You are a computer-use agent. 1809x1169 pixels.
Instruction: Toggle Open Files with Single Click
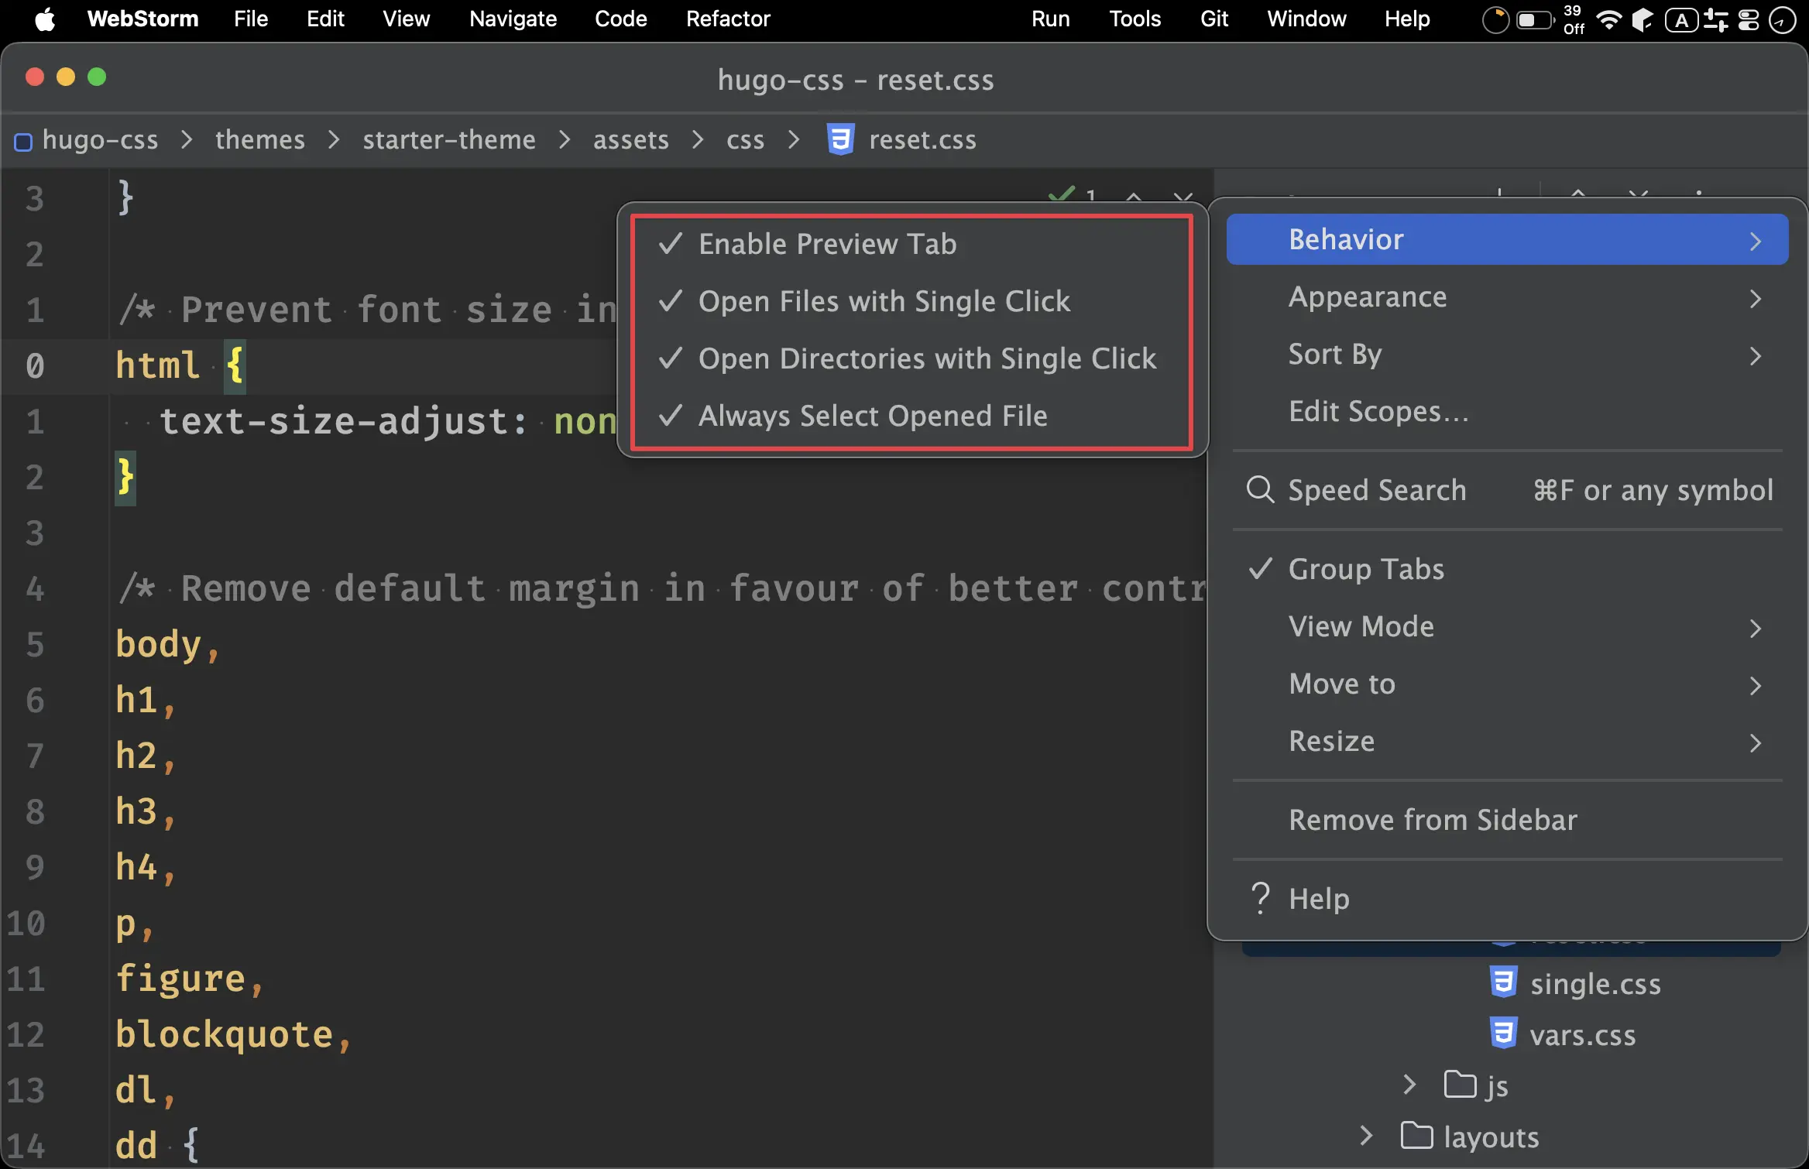click(884, 301)
